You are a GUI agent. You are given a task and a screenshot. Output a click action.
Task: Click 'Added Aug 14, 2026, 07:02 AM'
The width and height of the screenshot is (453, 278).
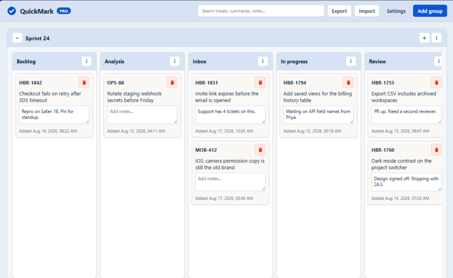click(400, 198)
